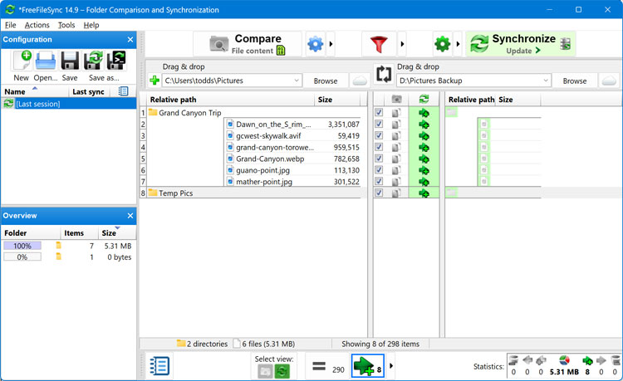This screenshot has height=381, width=623.
Task: Uncheck checkbox for Dawn_on_the_S_rim row
Action: coord(379,124)
